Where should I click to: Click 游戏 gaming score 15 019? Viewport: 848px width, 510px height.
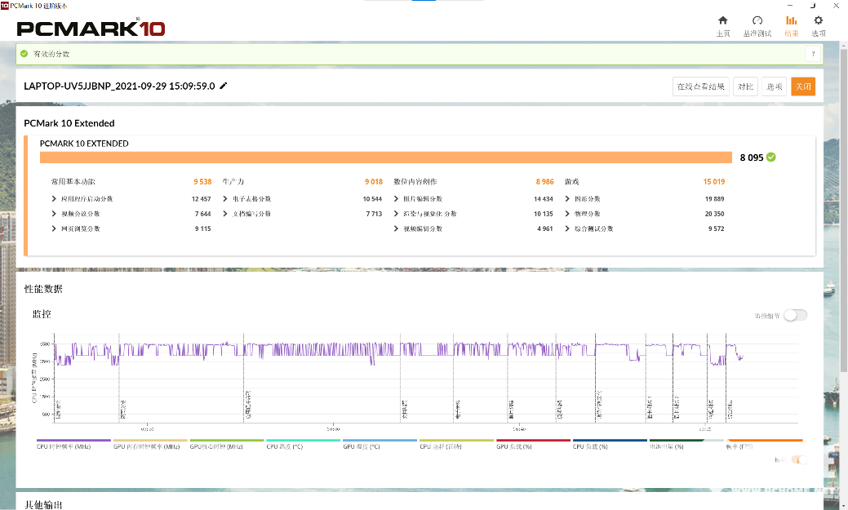[714, 182]
